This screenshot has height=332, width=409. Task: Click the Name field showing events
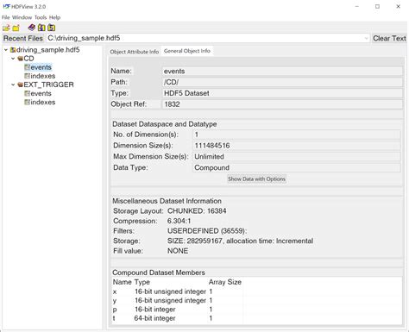(x=282, y=72)
